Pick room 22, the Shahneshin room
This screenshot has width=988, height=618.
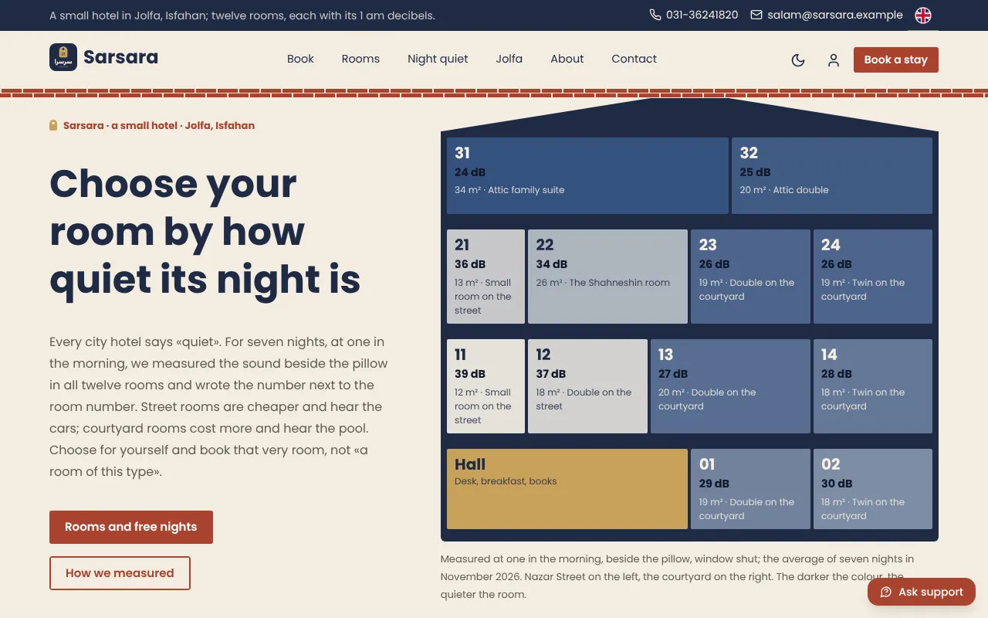click(607, 277)
